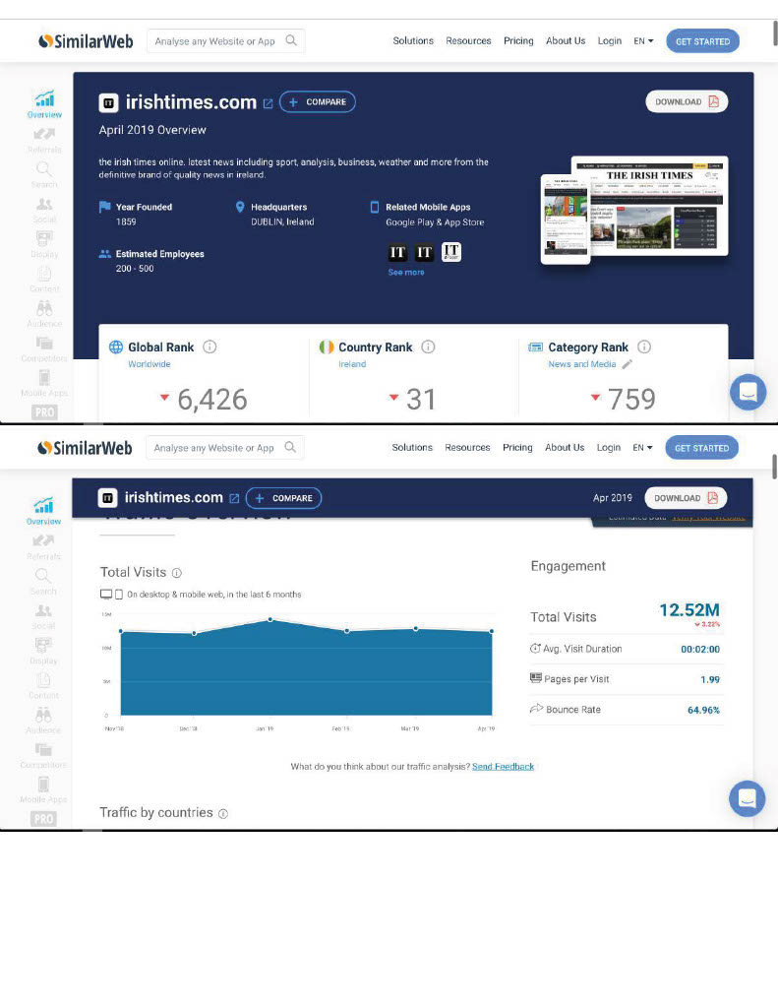This screenshot has width=778, height=1008.
Task: Click DOWNLOAD button in top screenshot
Action: 687,101
